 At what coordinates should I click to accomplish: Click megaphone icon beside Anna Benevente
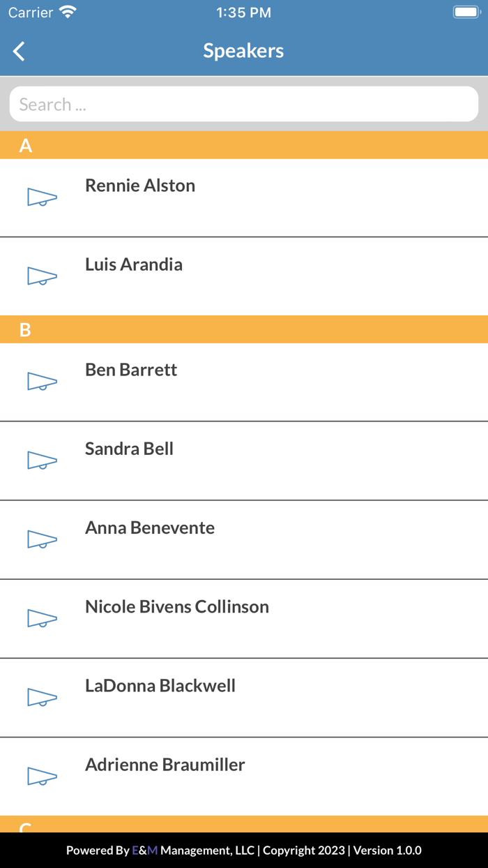(42, 539)
